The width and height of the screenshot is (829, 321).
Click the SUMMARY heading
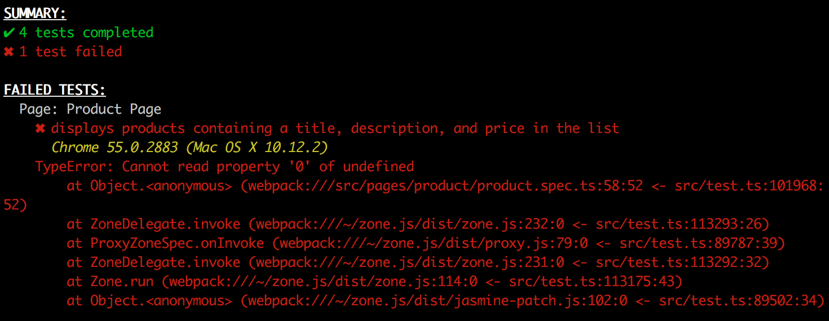click(35, 14)
